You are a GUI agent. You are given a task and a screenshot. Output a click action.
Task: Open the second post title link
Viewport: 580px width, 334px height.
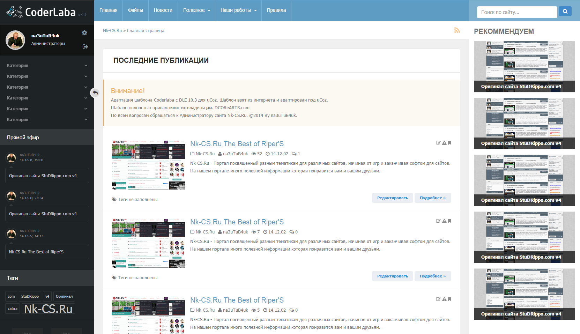pos(237,222)
